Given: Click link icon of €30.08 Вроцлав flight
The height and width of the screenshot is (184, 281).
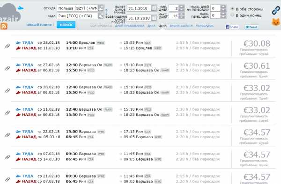Looking at the screenshot, I should pos(7,46).
